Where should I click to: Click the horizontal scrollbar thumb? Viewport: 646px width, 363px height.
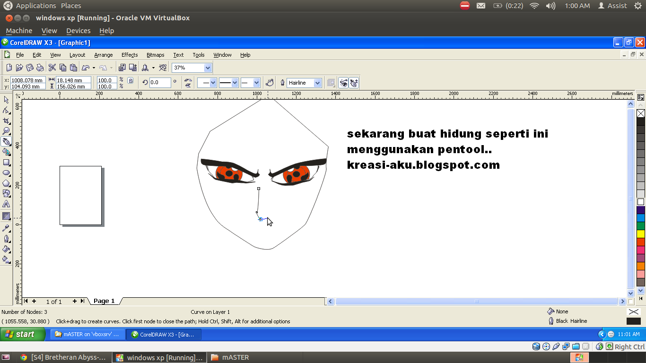pyautogui.click(x=477, y=301)
